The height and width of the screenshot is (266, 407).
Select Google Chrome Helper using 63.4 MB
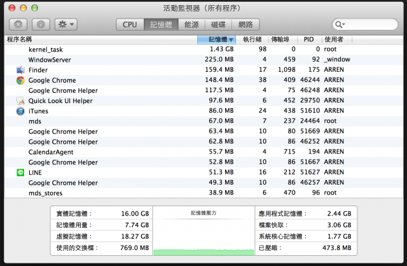(203, 132)
